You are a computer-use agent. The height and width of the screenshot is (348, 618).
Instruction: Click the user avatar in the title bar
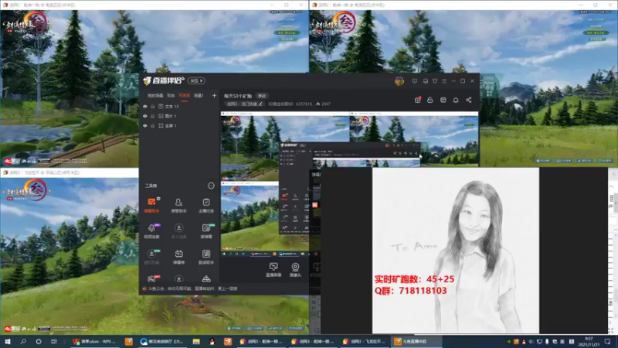tap(399, 81)
